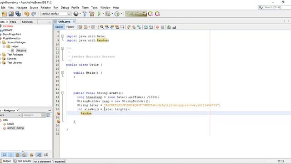This screenshot has width=291, height=164.
Task: Switch to the Files tab
Action: coord(13,22)
